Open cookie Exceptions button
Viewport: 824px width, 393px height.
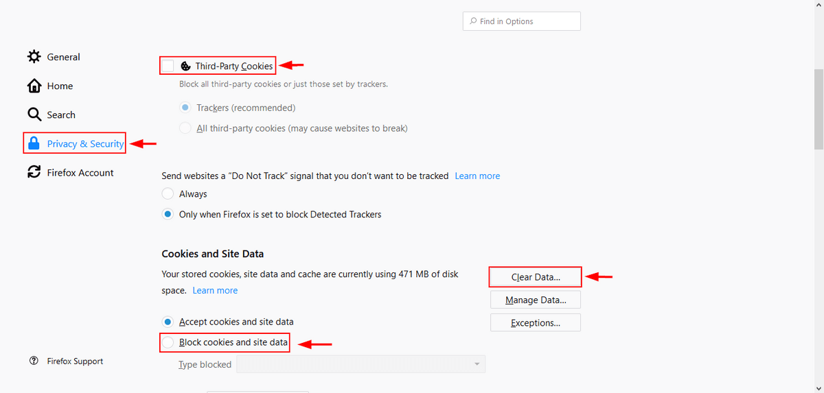(536, 322)
